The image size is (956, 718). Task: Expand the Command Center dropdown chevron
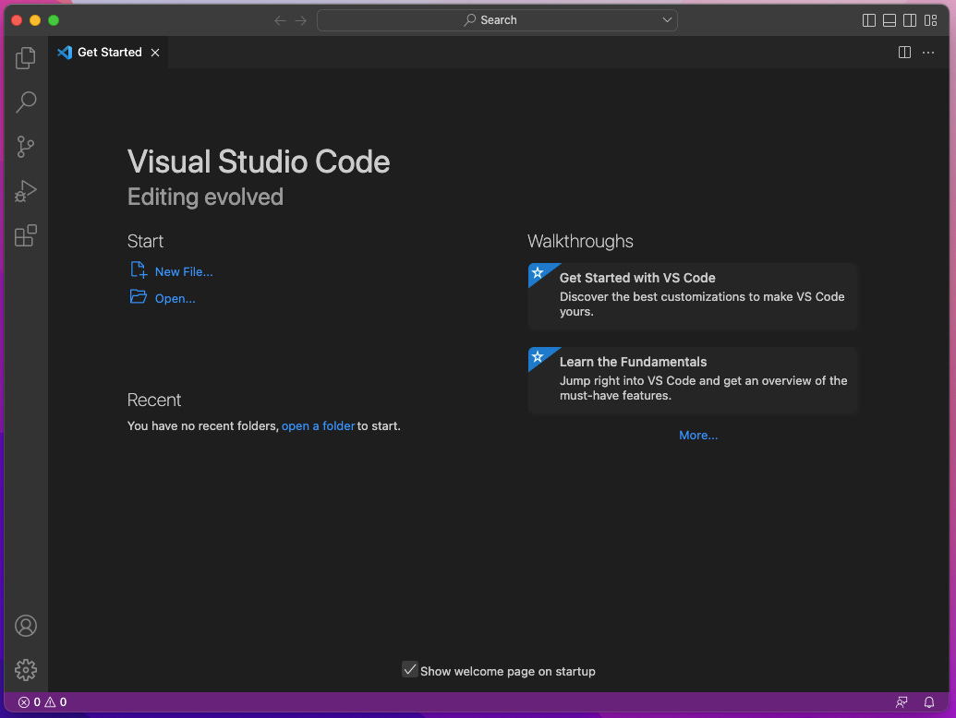click(x=667, y=20)
